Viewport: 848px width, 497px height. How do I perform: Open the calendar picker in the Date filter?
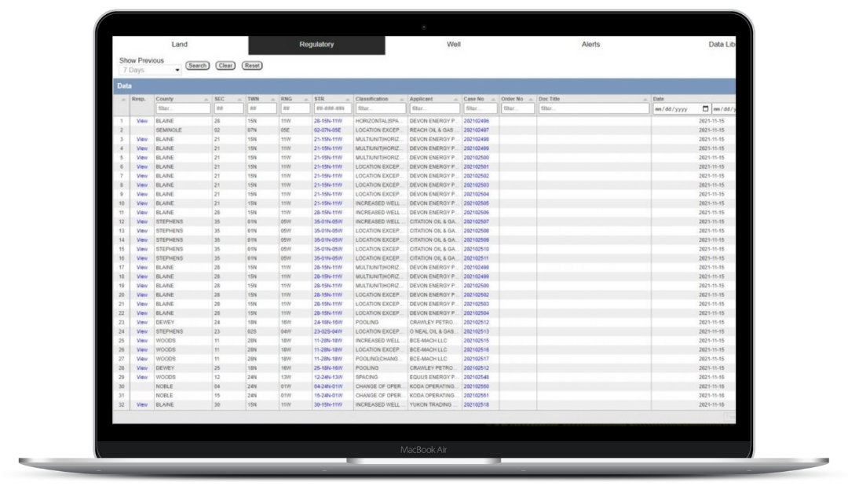pos(706,108)
